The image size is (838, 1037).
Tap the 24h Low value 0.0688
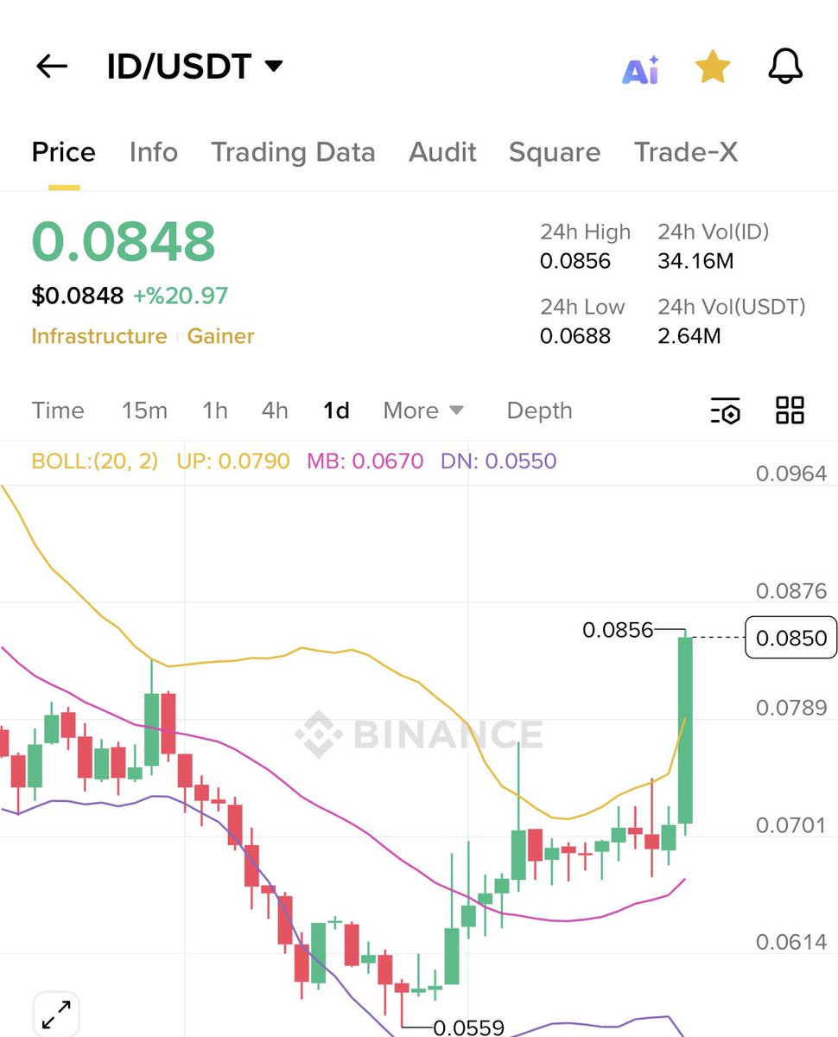(575, 335)
